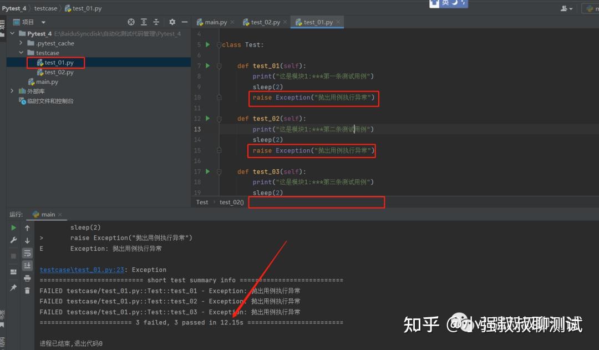Screen dimensions: 599x350
Task: Close the test_02.py editor tab
Action: tap(285, 22)
